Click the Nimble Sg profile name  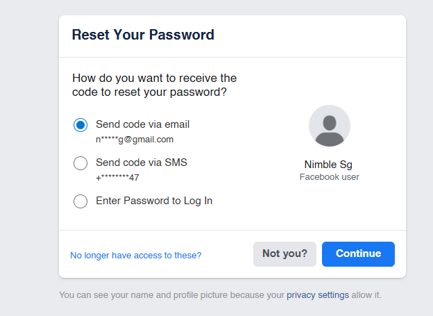(x=329, y=165)
